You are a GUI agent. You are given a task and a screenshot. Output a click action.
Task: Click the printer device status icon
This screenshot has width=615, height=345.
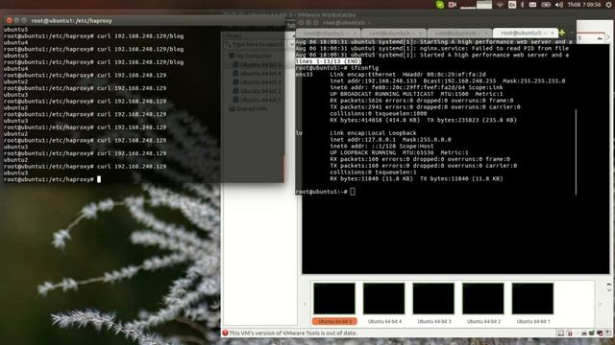584,333
